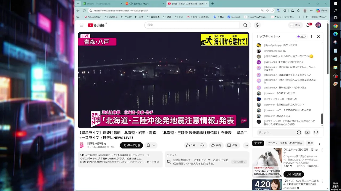Select このニュースを扱った他の動画 chip
The width and height of the screenshot is (341, 191).
click(285, 143)
